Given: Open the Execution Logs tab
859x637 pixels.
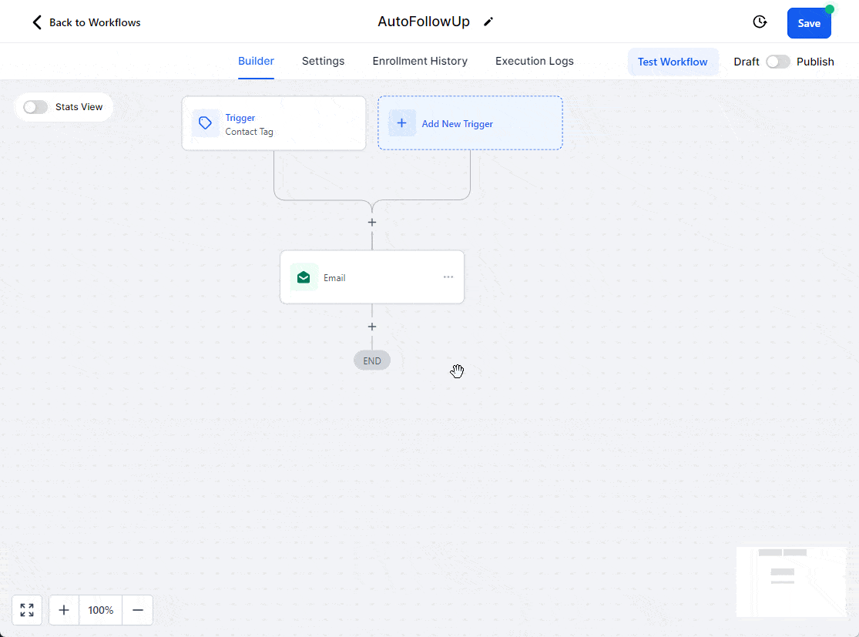Looking at the screenshot, I should (x=535, y=61).
